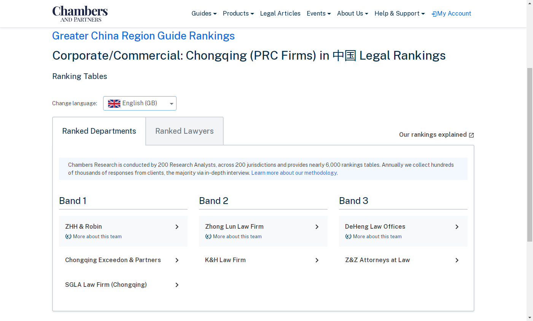
Task: Click the external link icon beside rankings explained
Action: [471, 135]
